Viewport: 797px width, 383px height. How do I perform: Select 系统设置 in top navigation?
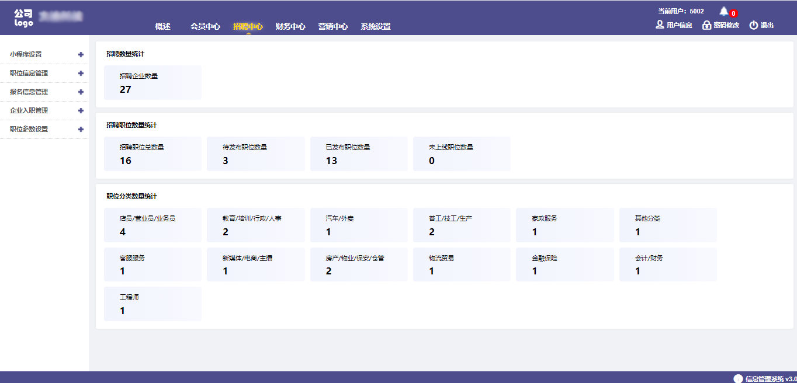tap(376, 26)
